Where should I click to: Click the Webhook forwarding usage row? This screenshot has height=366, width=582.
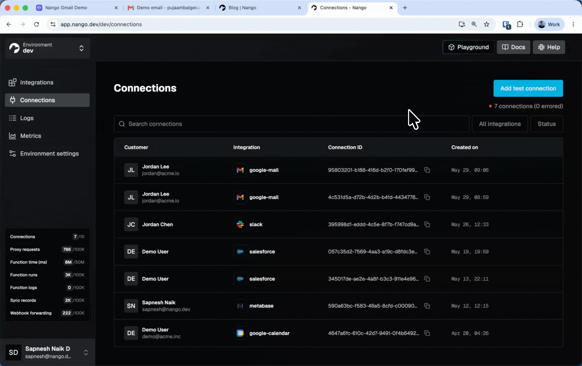click(x=47, y=313)
